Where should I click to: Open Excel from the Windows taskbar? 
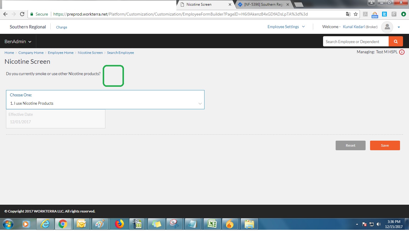[x=212, y=224]
